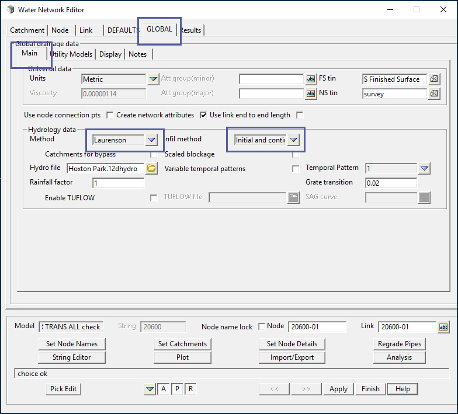Switch to the Results tab
The width and height of the screenshot is (458, 414).
click(x=191, y=30)
